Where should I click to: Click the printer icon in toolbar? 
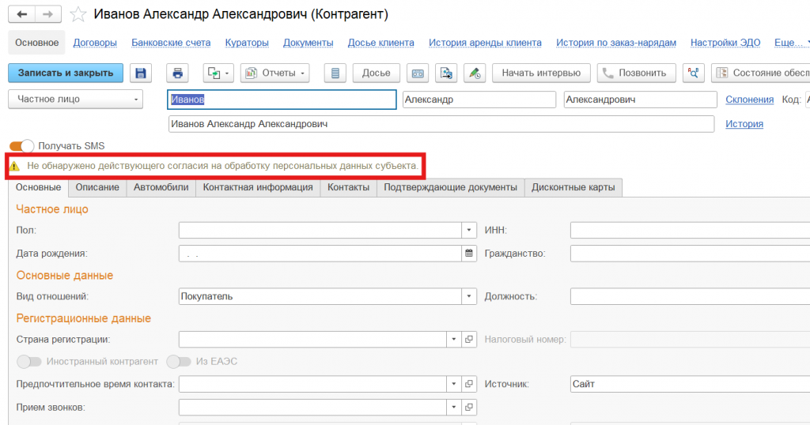tap(178, 73)
